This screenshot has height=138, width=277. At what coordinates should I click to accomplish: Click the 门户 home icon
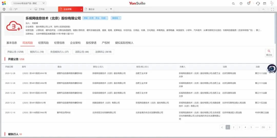pos(11,9)
